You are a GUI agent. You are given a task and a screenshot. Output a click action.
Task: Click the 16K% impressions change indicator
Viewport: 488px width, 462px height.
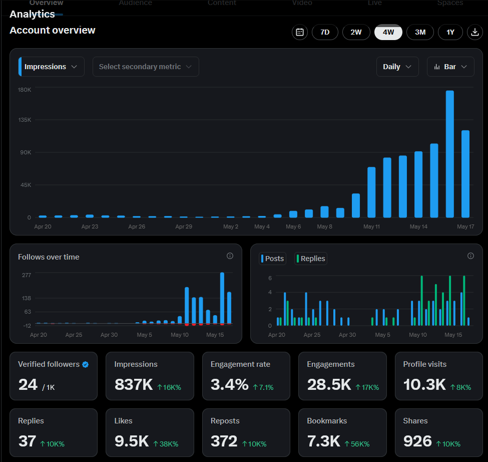tap(169, 387)
